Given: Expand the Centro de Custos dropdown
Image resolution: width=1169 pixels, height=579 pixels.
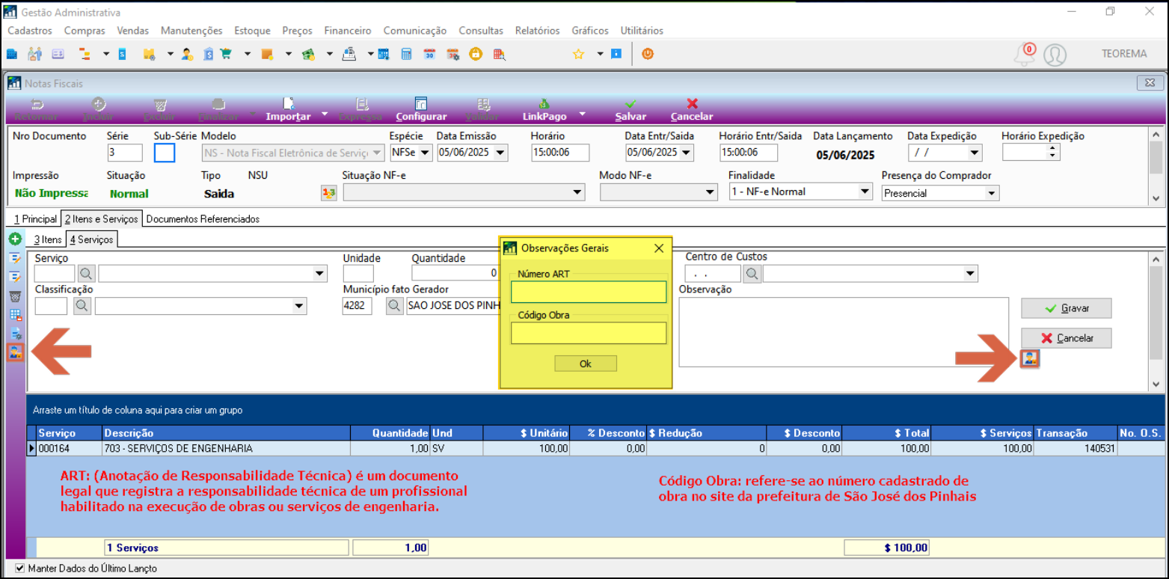Looking at the screenshot, I should coord(971,274).
